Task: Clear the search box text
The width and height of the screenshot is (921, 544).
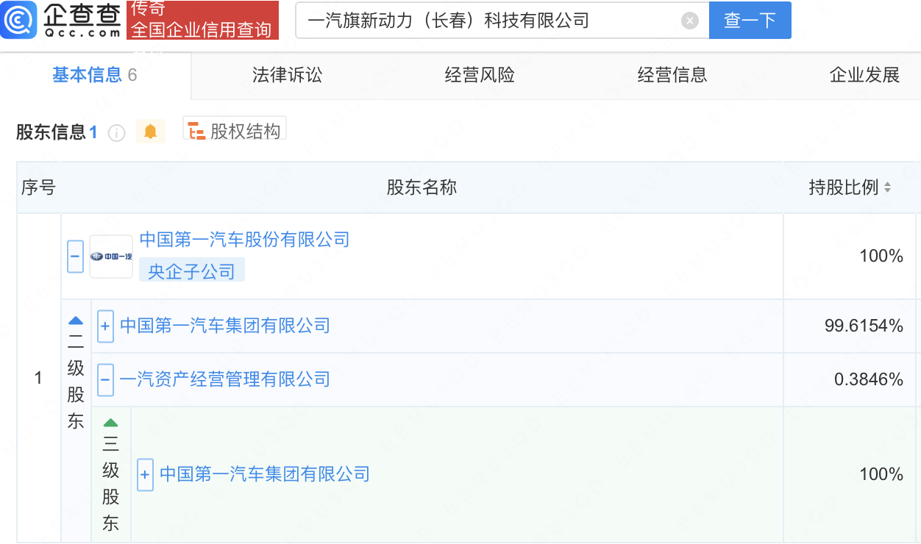Action: 690,21
